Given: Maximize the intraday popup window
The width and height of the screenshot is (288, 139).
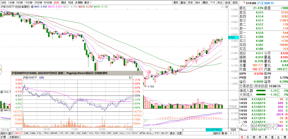Looking at the screenshot, I should click(137, 73).
